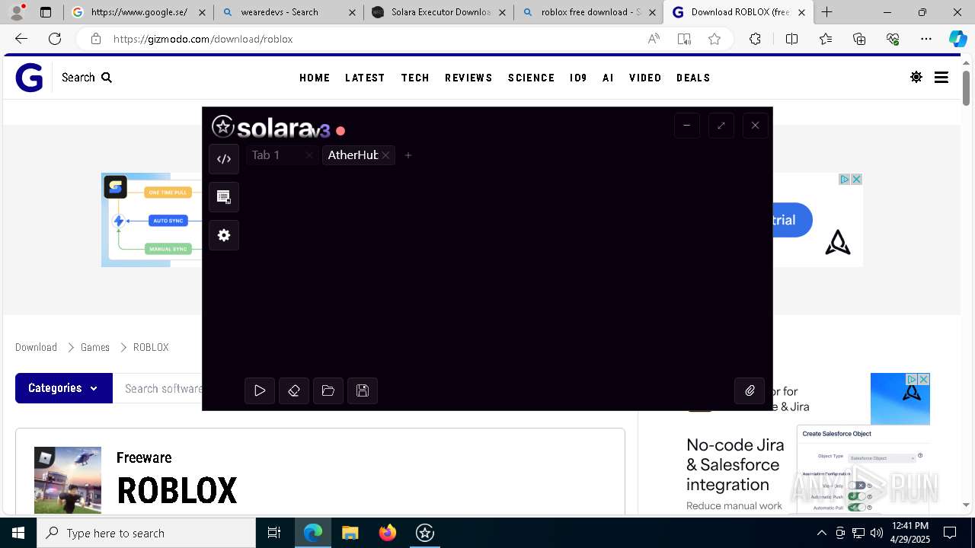Refresh the page in Edge
Image resolution: width=975 pixels, height=548 pixels.
(55, 39)
